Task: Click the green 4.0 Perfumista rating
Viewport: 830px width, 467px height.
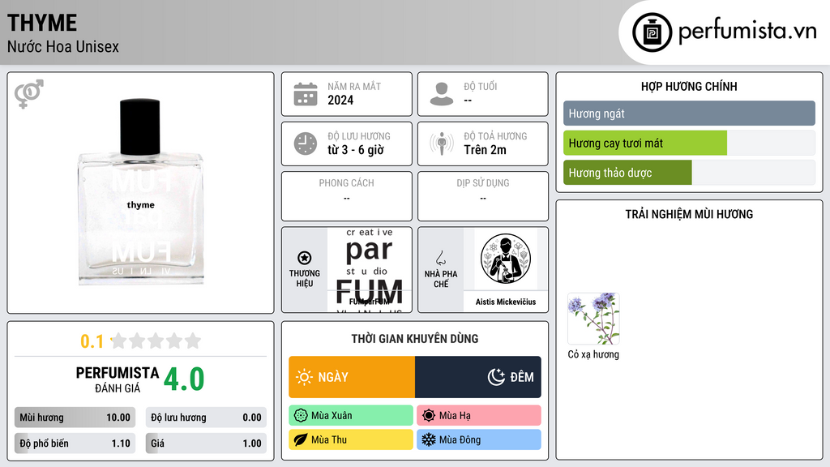Action: click(184, 379)
